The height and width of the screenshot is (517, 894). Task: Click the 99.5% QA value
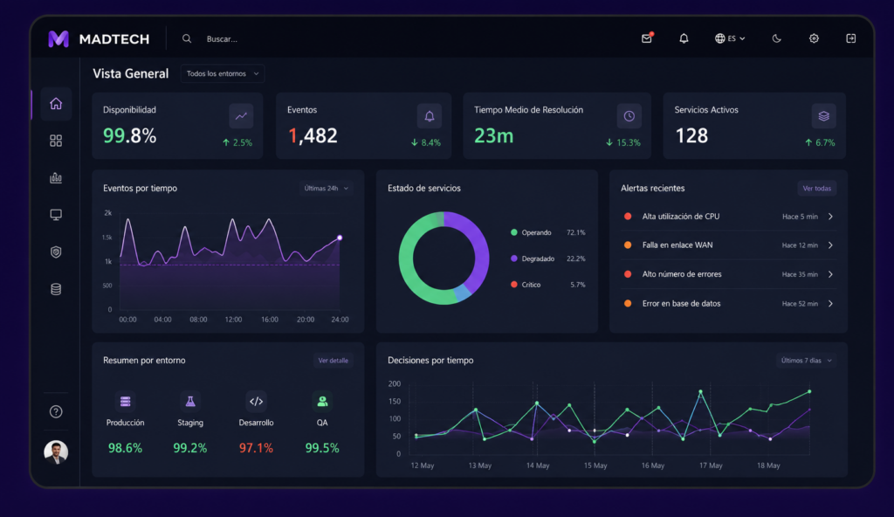[322, 448]
